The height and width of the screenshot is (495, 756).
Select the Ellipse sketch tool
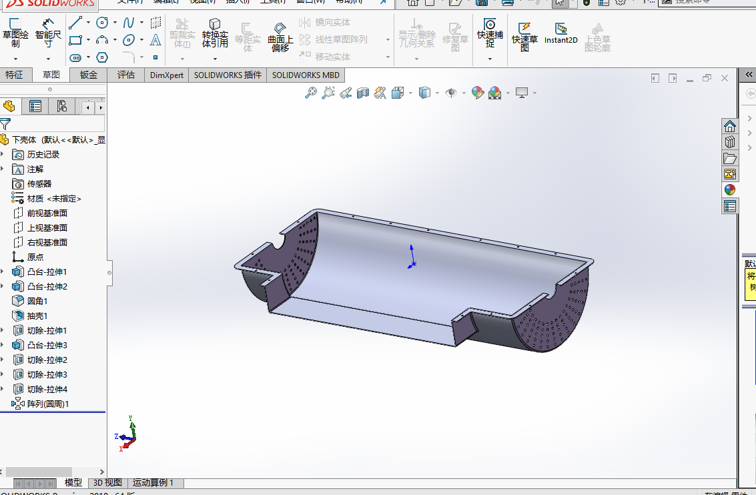(129, 40)
